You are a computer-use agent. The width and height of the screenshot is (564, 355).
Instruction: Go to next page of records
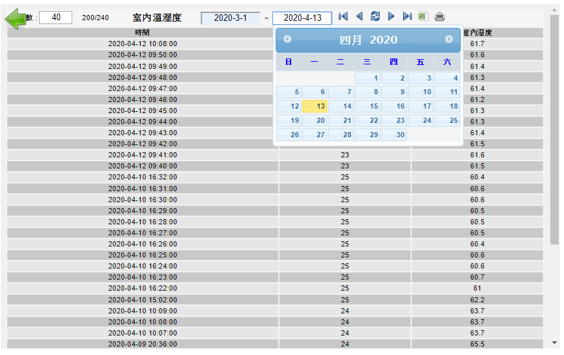point(391,16)
